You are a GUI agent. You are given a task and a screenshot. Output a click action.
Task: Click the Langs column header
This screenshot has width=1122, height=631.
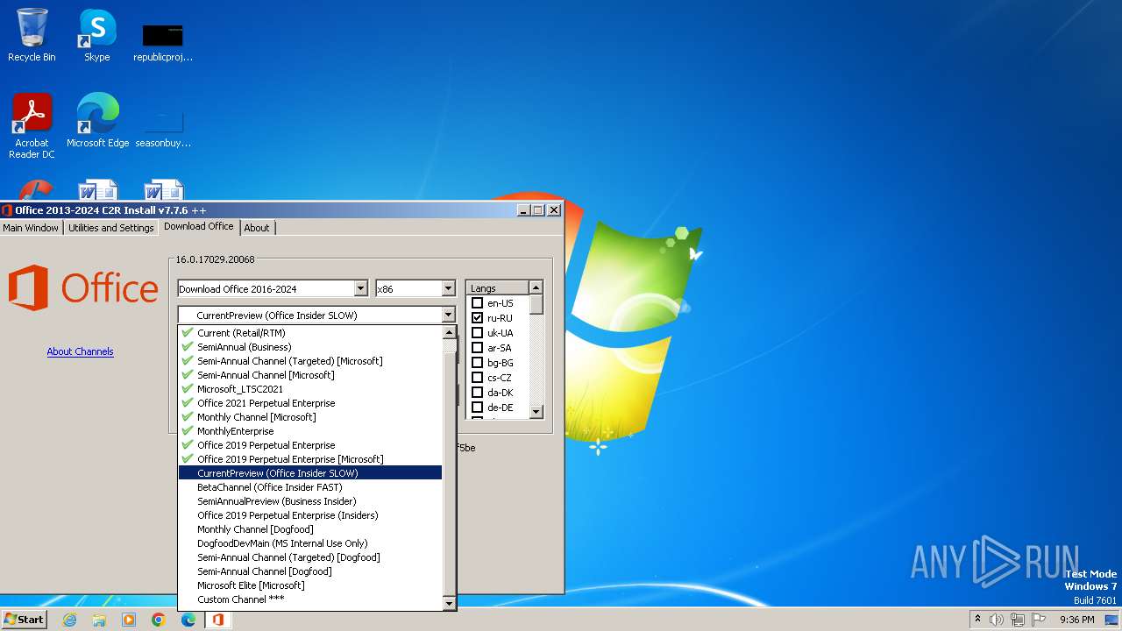497,287
